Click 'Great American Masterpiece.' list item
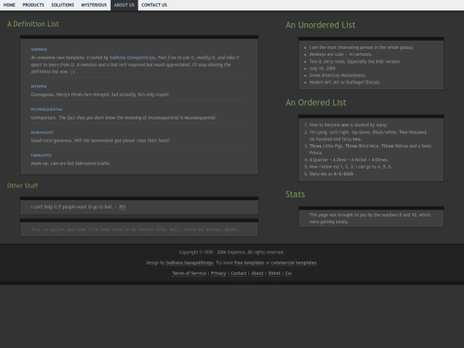Viewport: 464px width, 348px height. pyautogui.click(x=338, y=76)
